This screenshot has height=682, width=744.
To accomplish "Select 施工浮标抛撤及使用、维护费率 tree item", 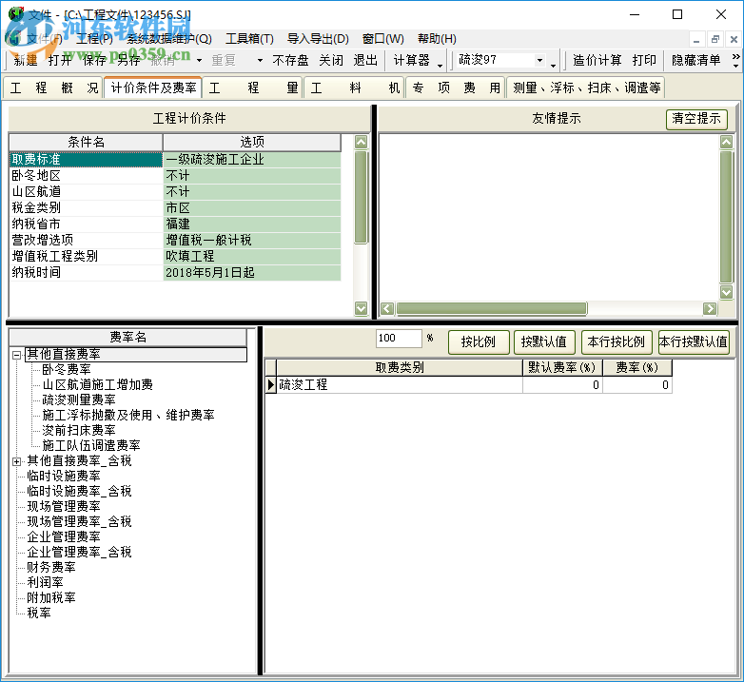I will point(128,415).
